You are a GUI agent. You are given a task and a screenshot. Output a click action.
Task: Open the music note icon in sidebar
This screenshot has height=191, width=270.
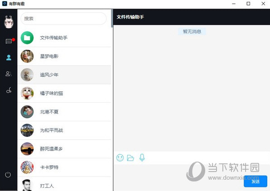click(x=9, y=90)
